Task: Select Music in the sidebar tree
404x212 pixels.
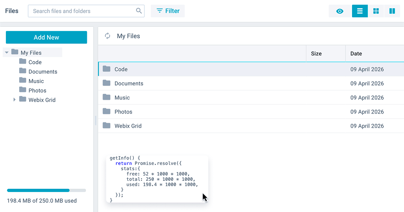Action: click(x=36, y=81)
